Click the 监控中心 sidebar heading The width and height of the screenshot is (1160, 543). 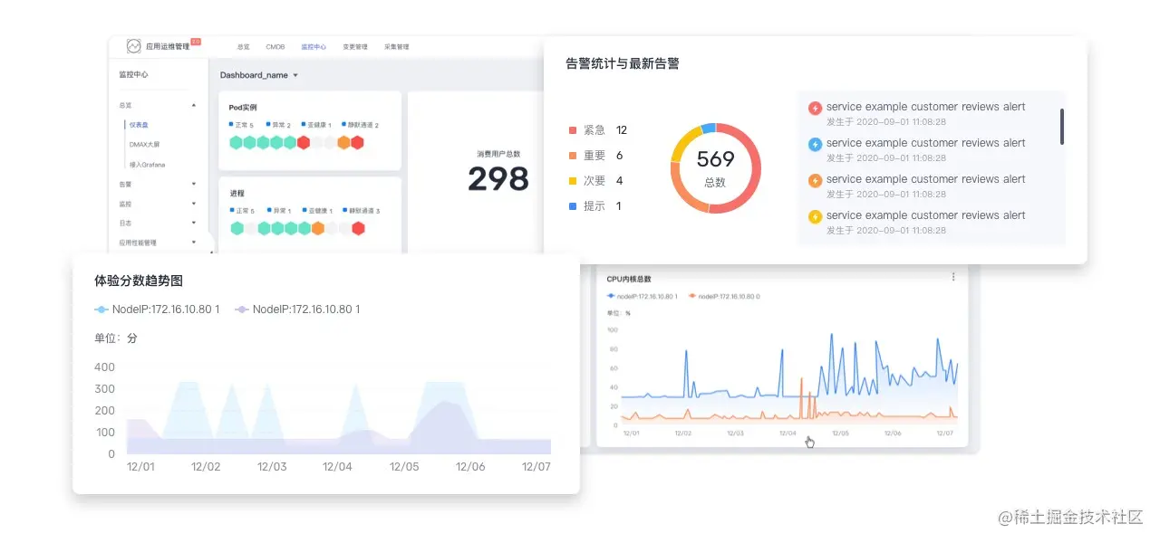[133, 75]
